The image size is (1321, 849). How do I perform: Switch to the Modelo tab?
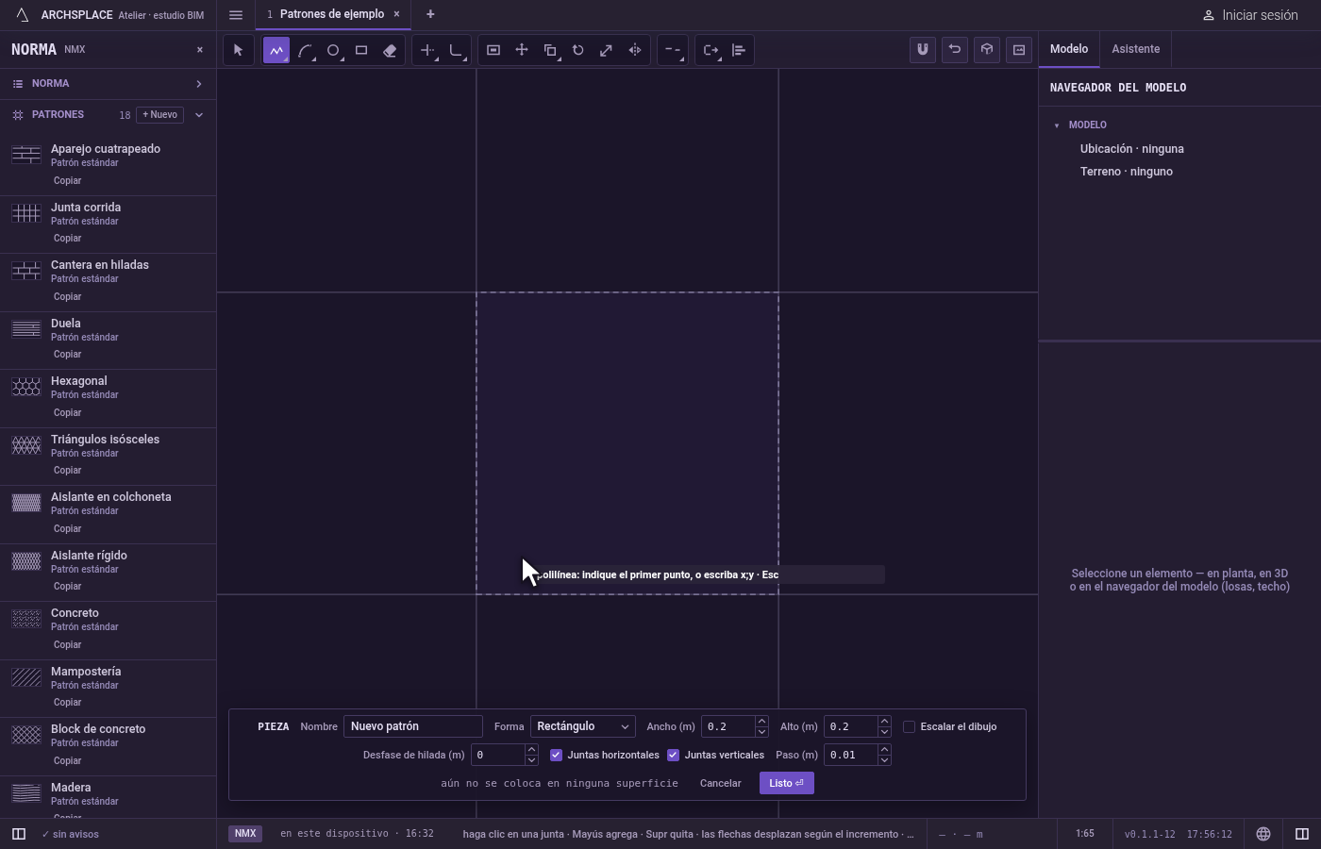coord(1069,49)
